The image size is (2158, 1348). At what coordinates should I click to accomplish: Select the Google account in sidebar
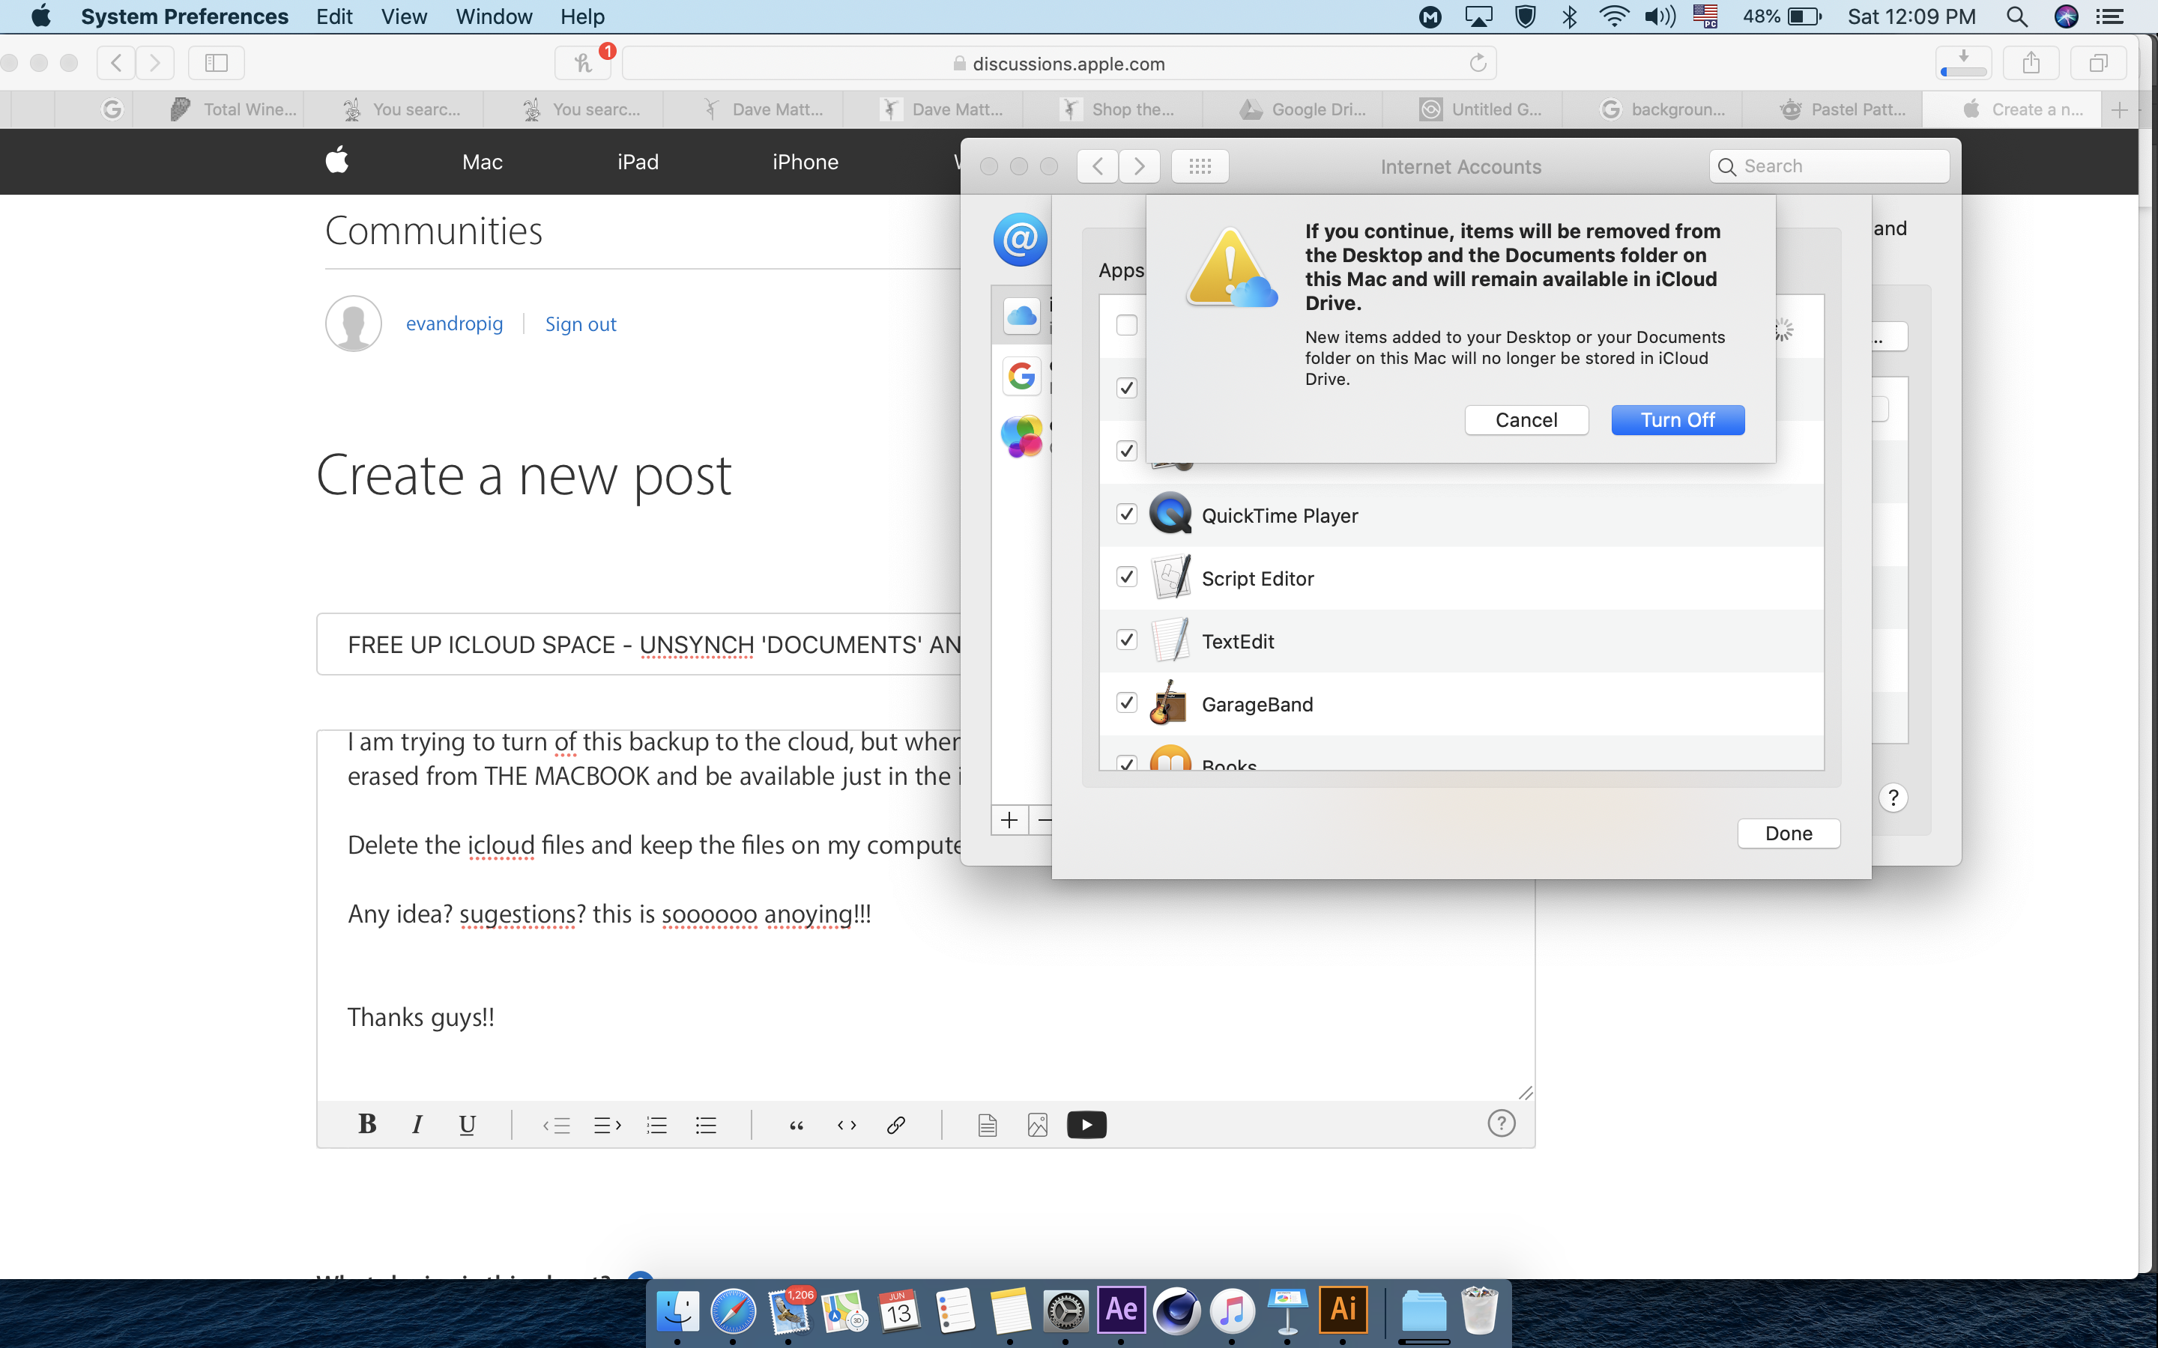1022,376
